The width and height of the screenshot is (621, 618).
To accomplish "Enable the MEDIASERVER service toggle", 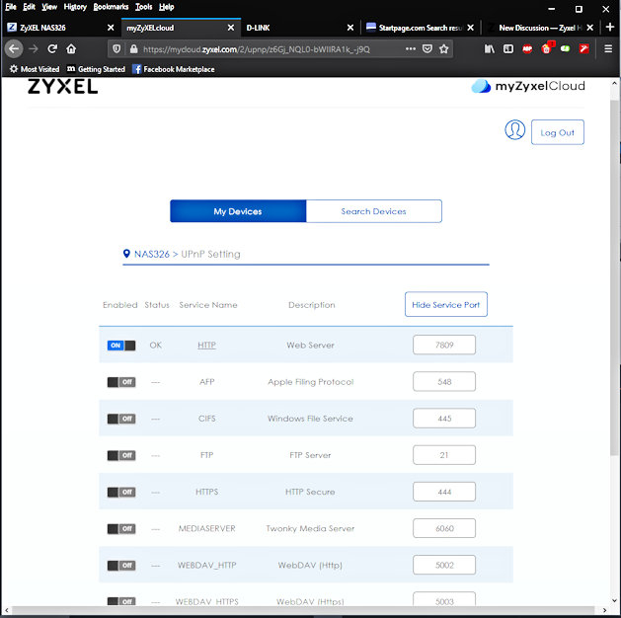I will [121, 528].
